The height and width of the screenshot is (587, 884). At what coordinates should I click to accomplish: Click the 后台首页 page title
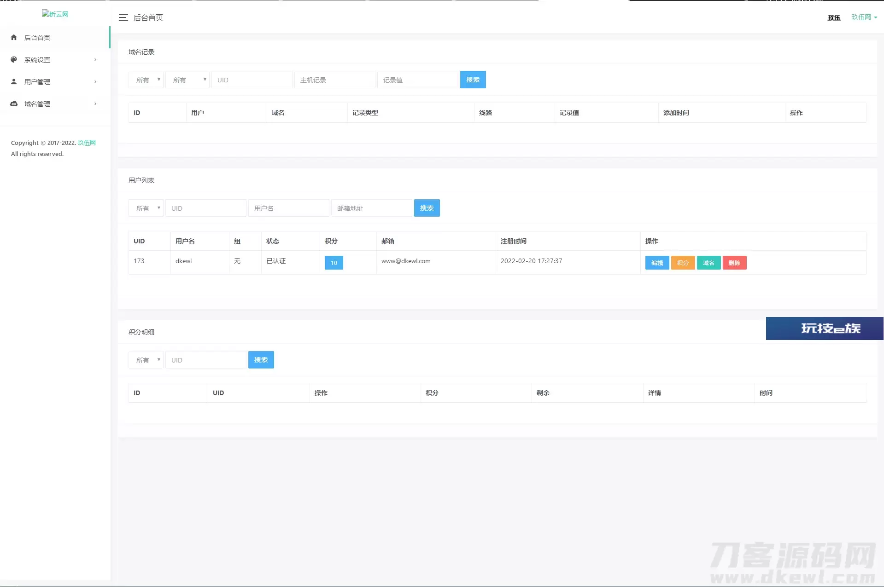click(x=148, y=17)
